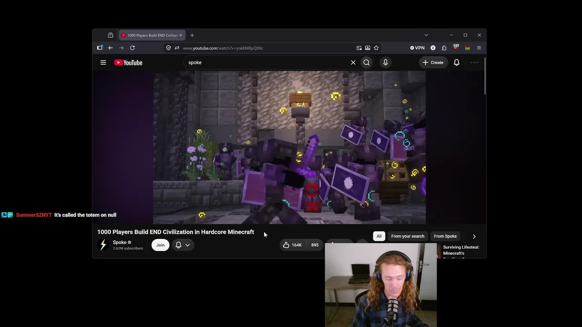The height and width of the screenshot is (327, 582).
Task: Open the YouTube guide hamburger menu
Action: tap(103, 63)
